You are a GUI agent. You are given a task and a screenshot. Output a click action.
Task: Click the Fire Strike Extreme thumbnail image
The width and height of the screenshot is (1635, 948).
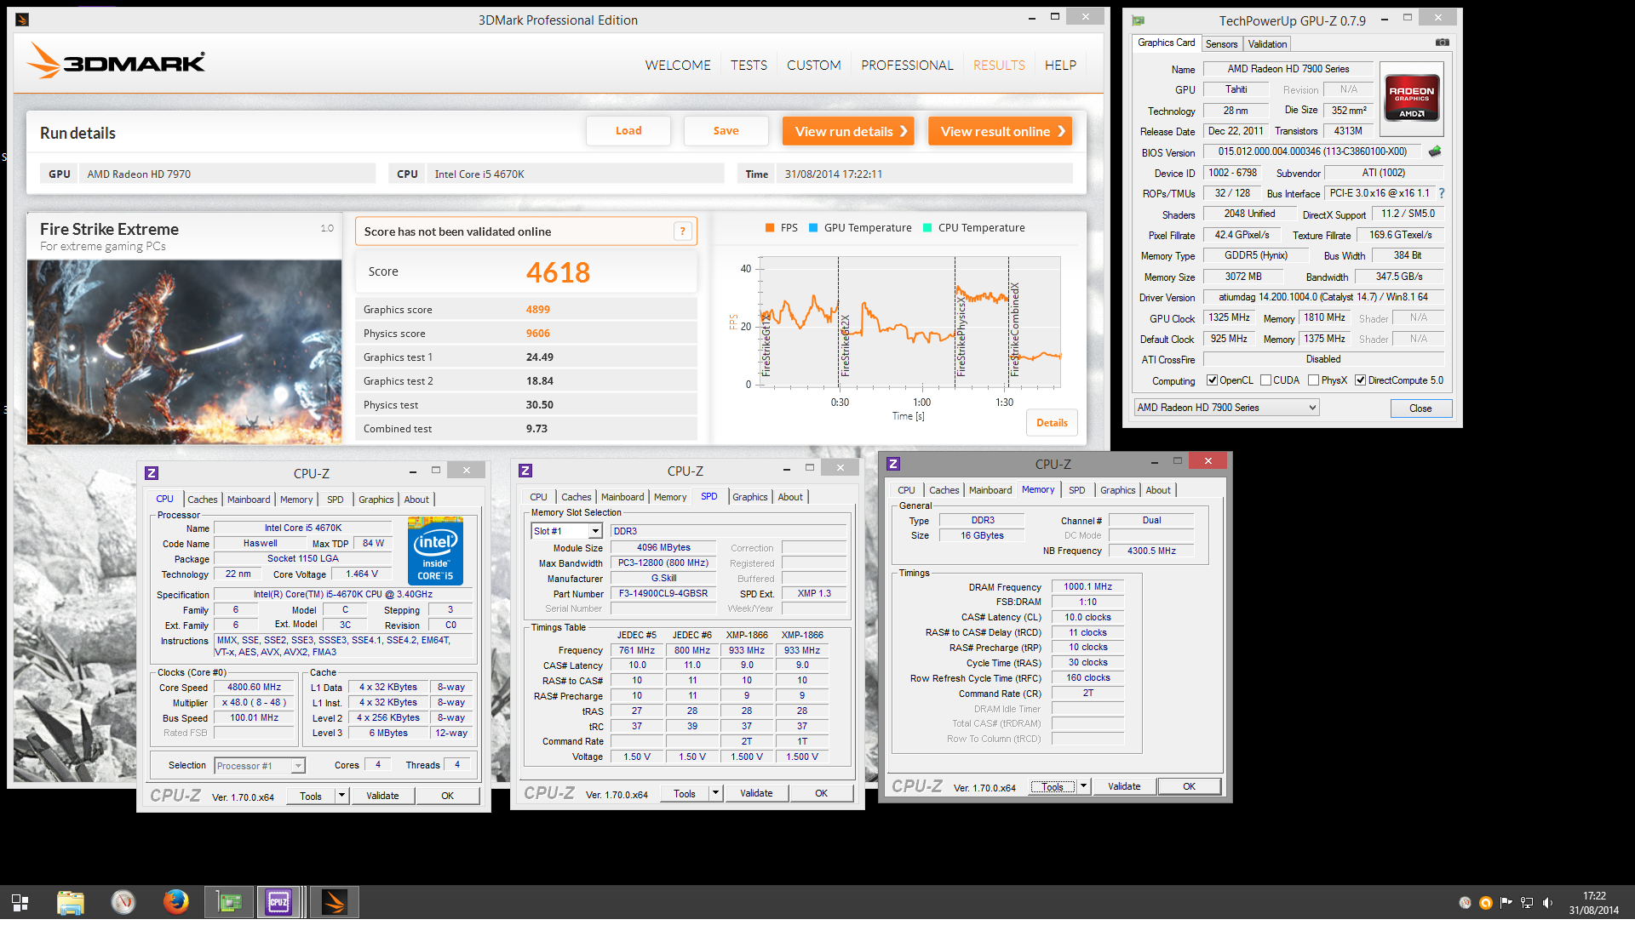pos(184,351)
